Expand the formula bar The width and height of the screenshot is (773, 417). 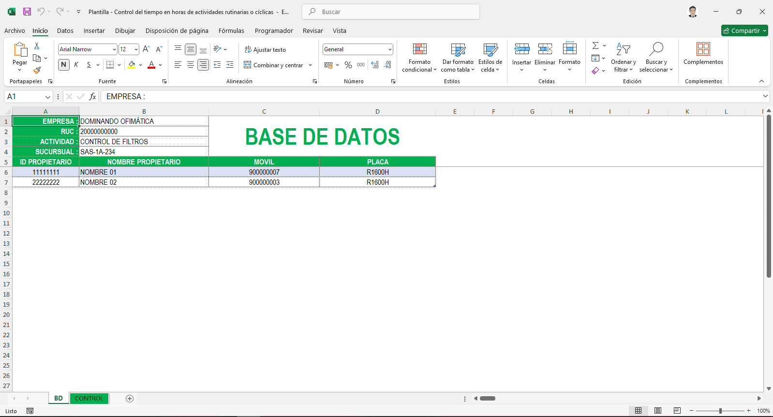coord(765,96)
